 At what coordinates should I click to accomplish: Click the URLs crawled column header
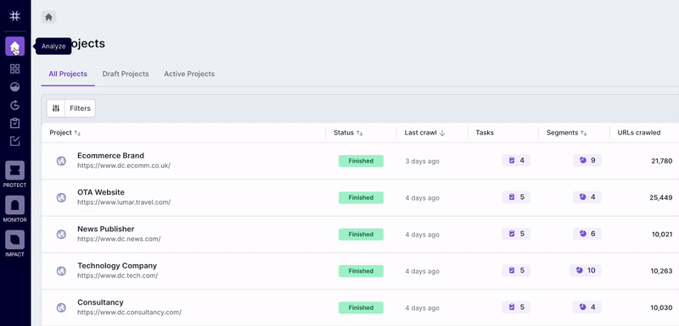pyautogui.click(x=639, y=133)
